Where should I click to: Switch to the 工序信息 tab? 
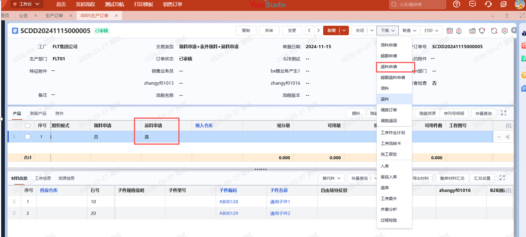pyautogui.click(x=43, y=178)
